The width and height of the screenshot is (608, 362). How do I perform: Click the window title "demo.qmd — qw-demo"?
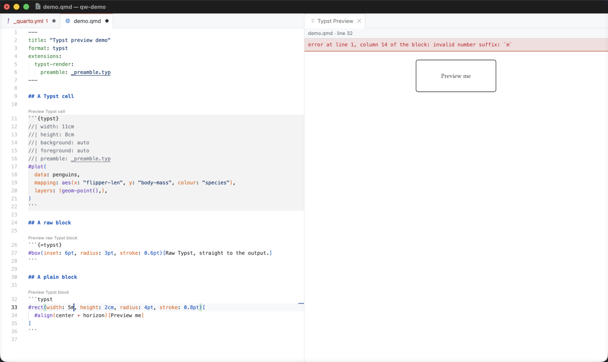[74, 7]
